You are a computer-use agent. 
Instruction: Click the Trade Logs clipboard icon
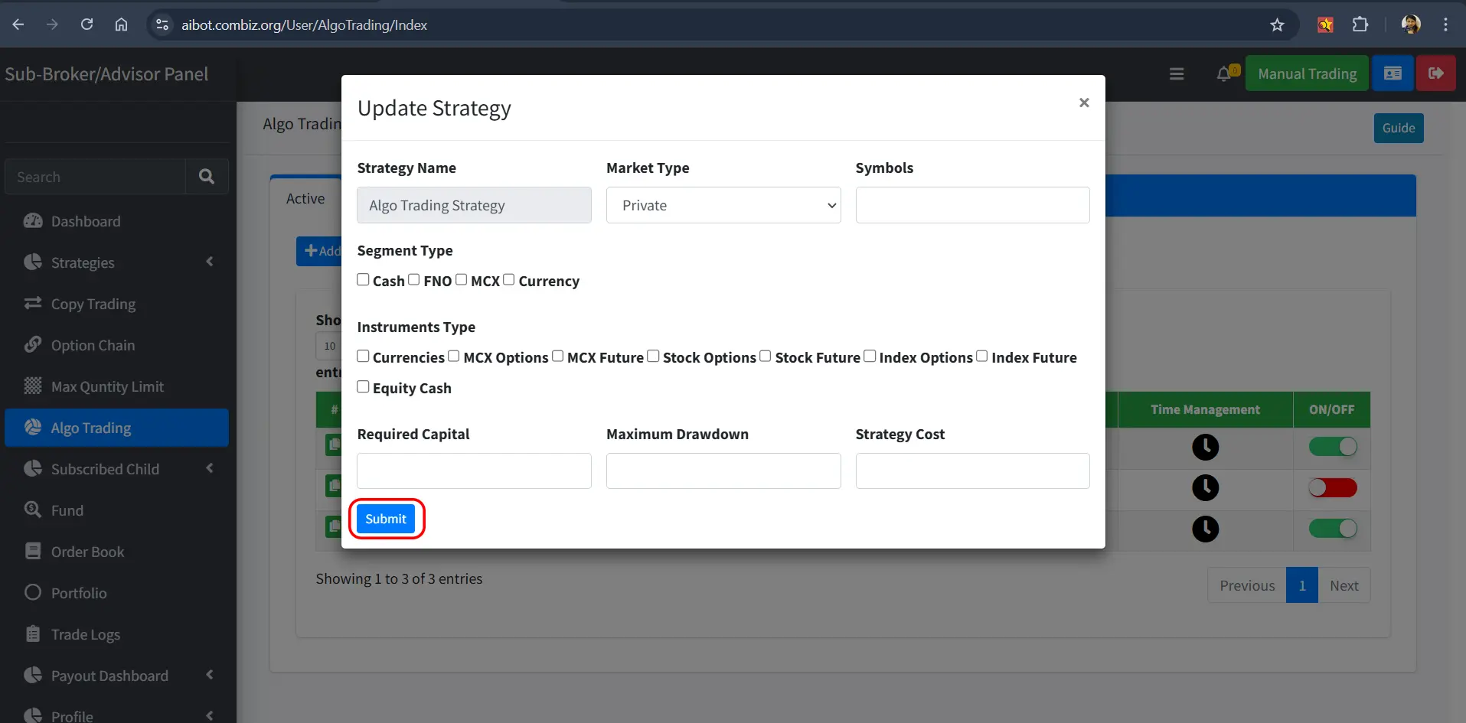pyautogui.click(x=33, y=633)
